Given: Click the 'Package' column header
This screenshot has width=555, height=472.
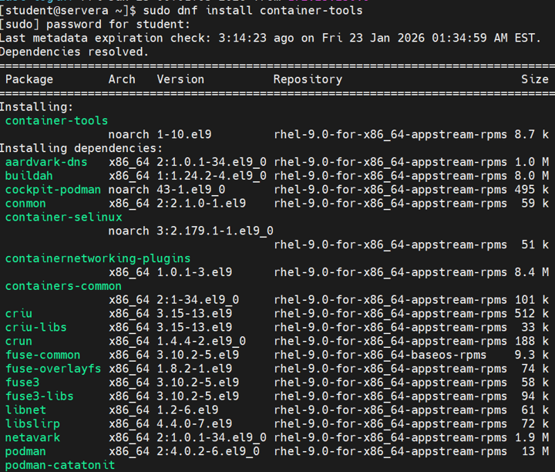Looking at the screenshot, I should point(29,79).
